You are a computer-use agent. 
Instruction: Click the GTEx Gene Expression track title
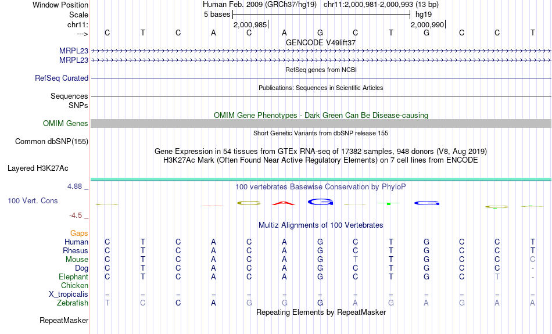tap(321, 152)
